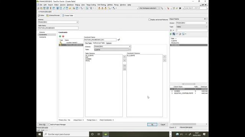Select Create Table tab

67,16
